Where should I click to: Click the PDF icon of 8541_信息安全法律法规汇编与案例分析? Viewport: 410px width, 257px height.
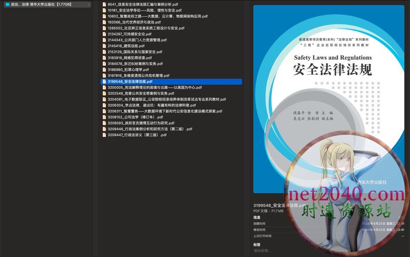[104, 4]
